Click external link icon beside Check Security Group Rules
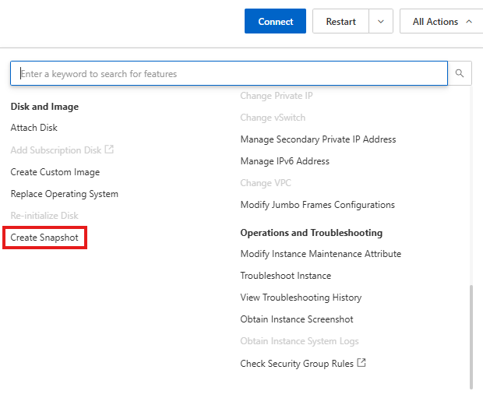 361,364
